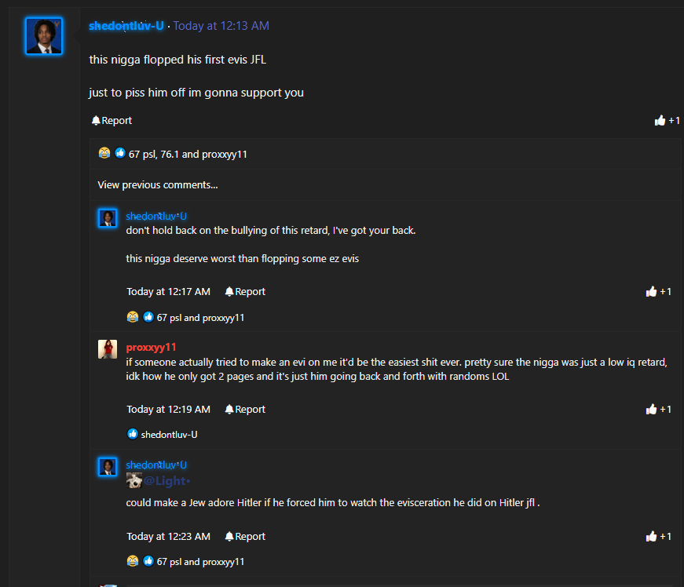
Task: Click the Report bell on the main post
Action: (x=112, y=120)
